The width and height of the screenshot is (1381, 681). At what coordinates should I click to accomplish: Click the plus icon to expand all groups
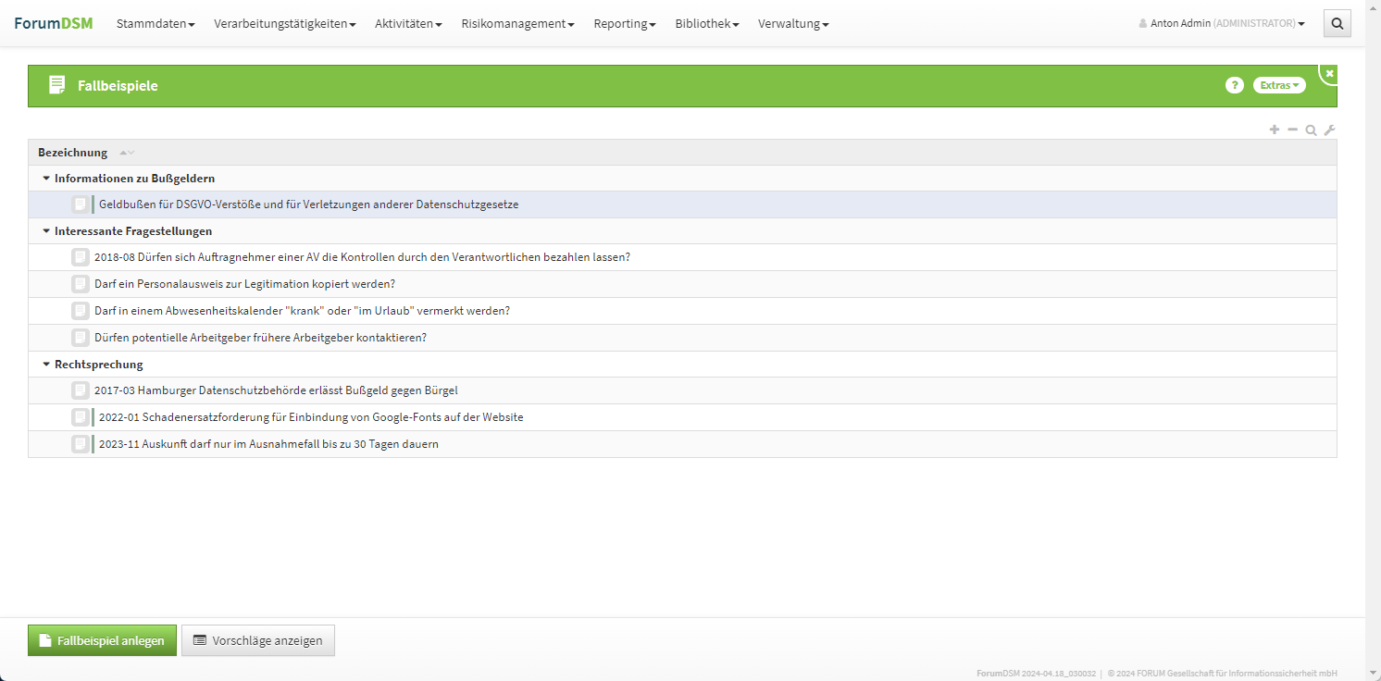point(1275,130)
